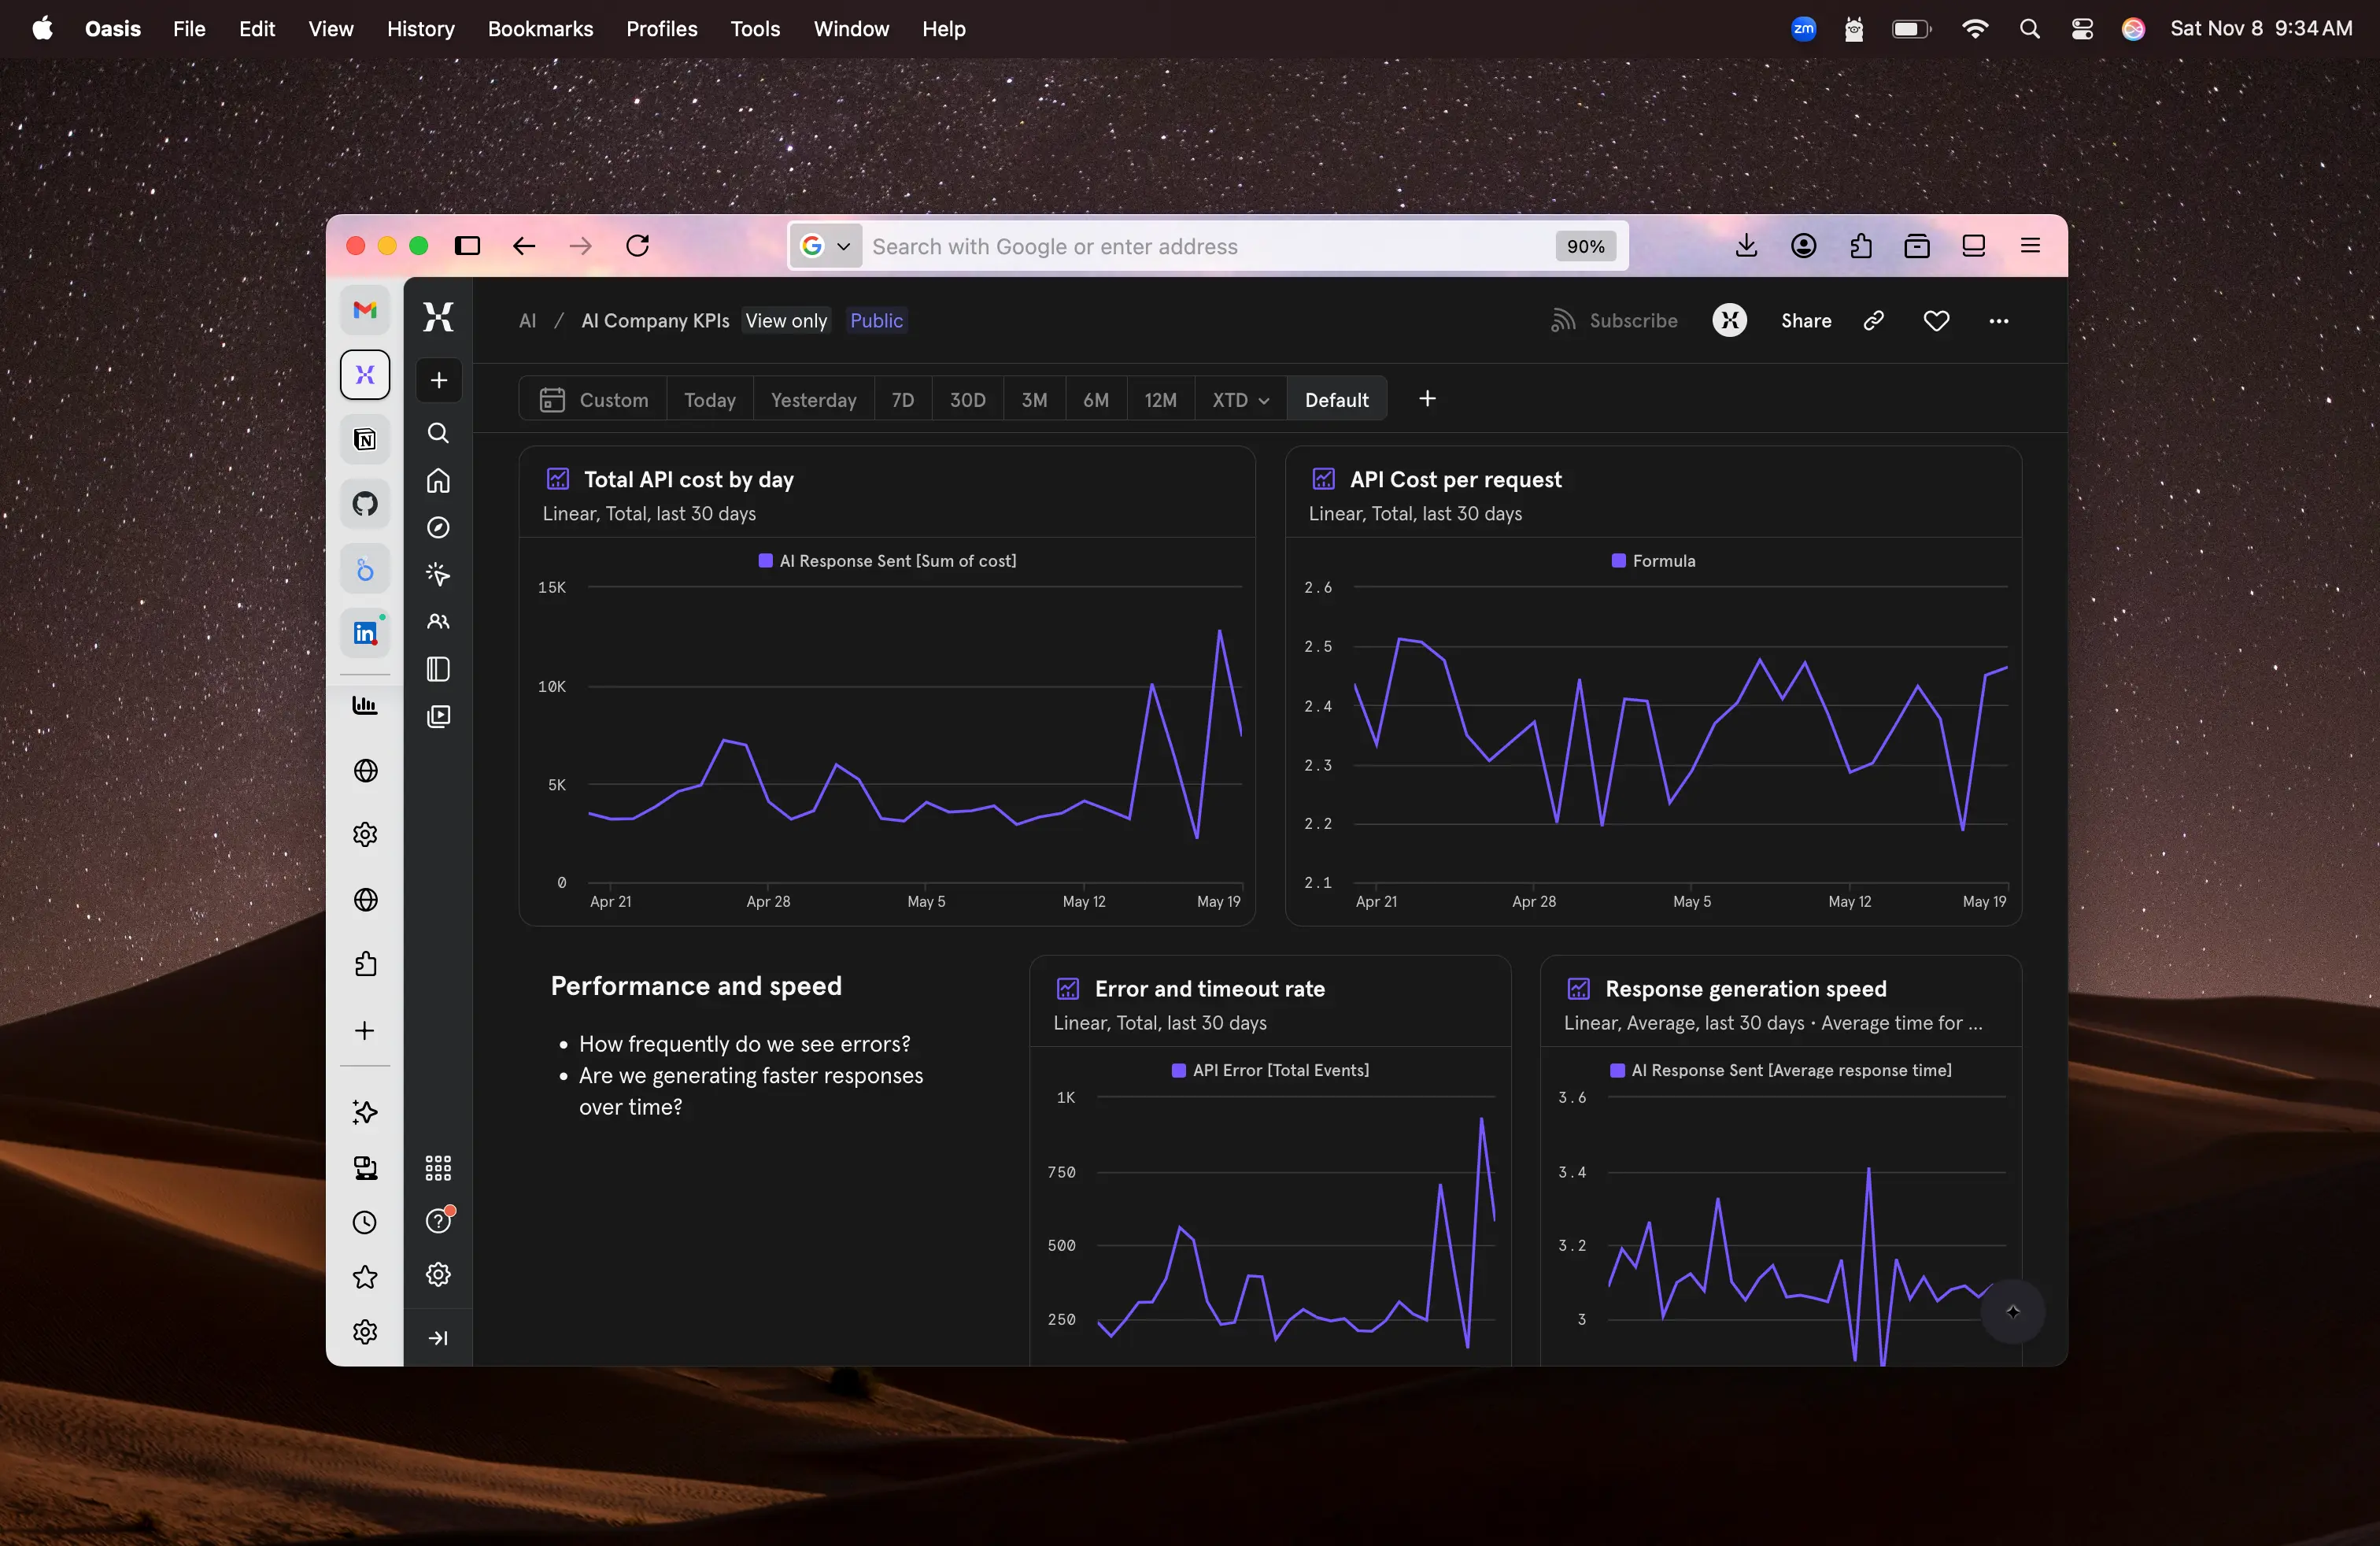Viewport: 2380px width, 1546px height.
Task: Open the Notion sidebar icon
Action: pyautogui.click(x=365, y=440)
